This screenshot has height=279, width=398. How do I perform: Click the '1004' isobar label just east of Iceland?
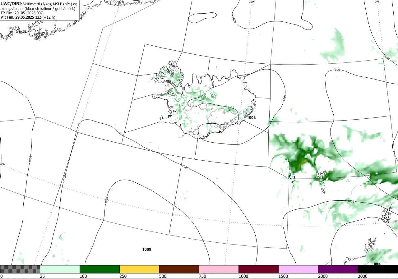[x=284, y=97]
